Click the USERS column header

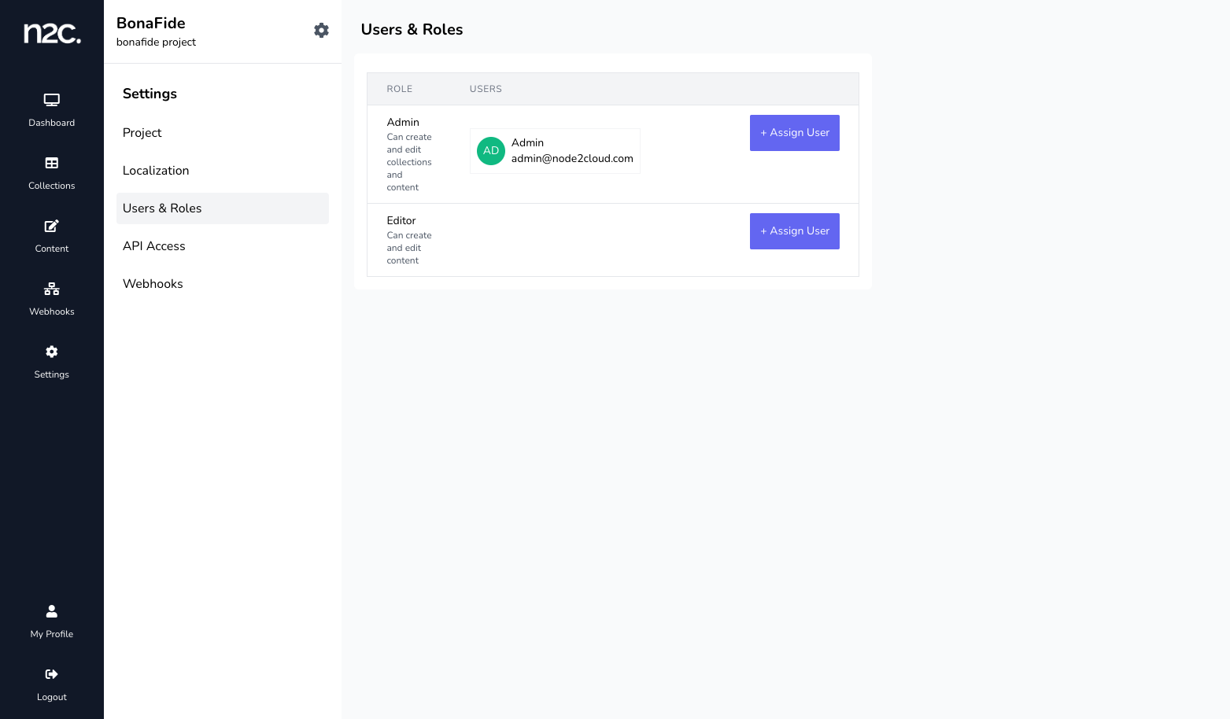coord(486,89)
